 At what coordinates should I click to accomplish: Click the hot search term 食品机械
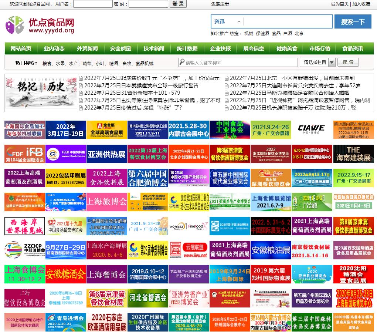click(x=145, y=64)
